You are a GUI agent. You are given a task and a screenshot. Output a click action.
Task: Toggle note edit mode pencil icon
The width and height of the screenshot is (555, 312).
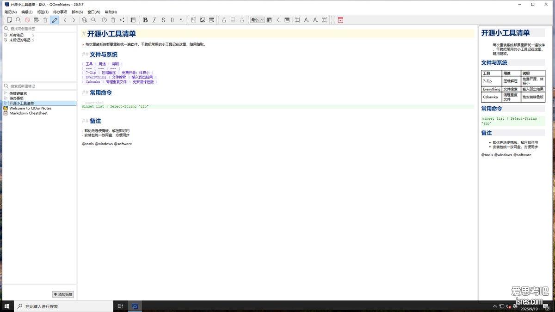pos(55,20)
